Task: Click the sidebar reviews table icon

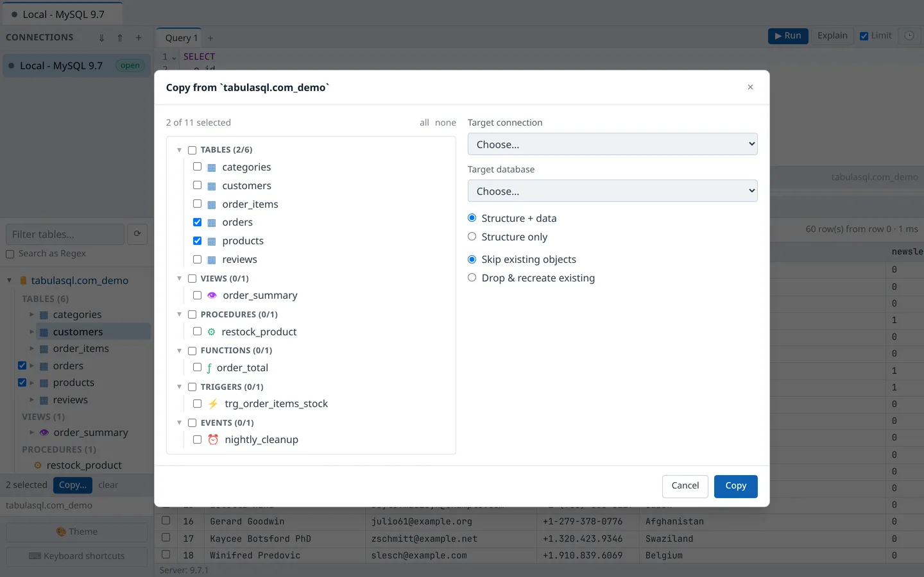Action: [x=44, y=400]
